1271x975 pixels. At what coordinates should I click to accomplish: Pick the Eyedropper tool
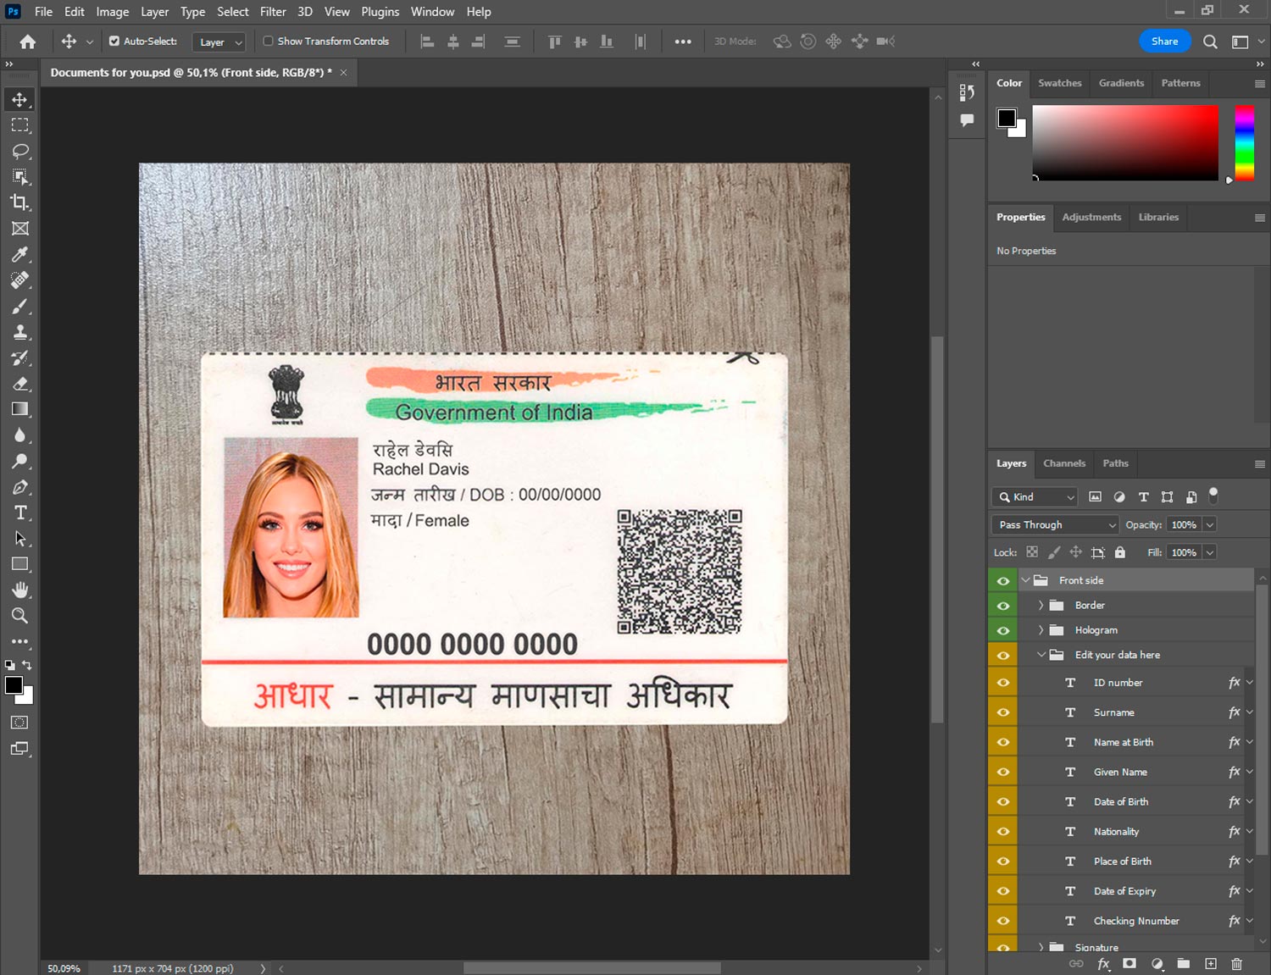(20, 254)
